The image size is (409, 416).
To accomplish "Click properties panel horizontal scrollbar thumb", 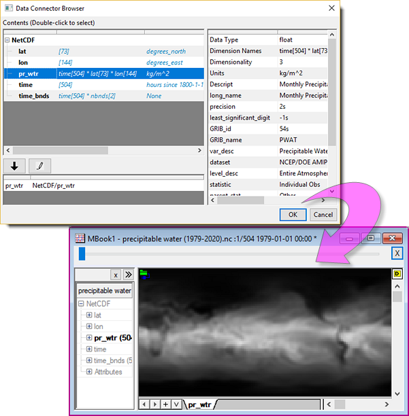I will point(241,201).
